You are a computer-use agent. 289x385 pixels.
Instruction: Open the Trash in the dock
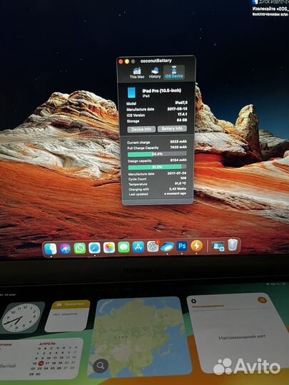(233, 245)
